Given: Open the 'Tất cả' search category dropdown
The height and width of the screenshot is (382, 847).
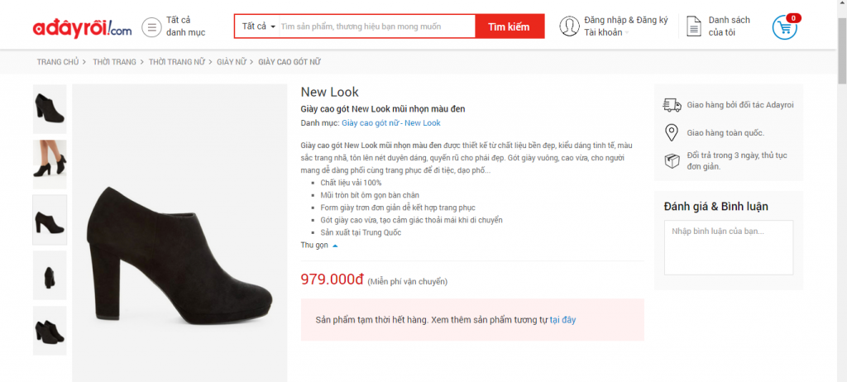Looking at the screenshot, I should [x=259, y=26].
